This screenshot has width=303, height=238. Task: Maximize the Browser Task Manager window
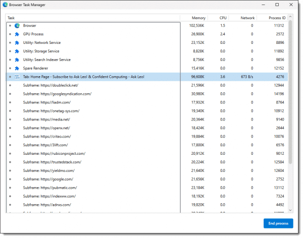pyautogui.click(x=277, y=5)
